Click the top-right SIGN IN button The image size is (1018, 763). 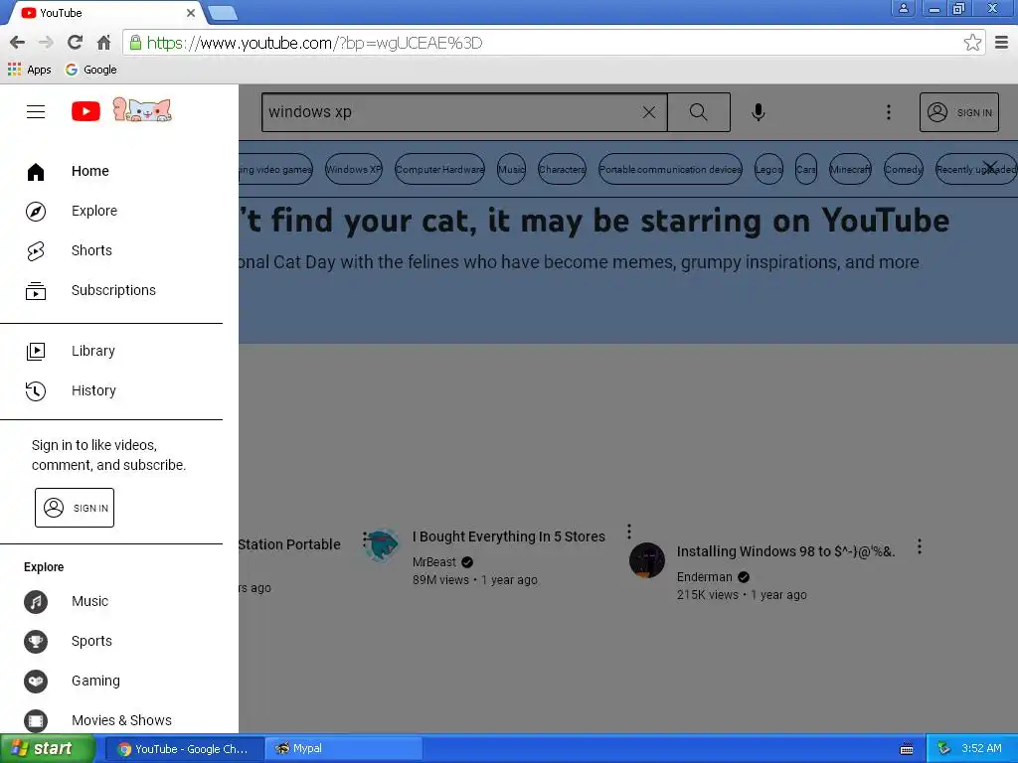[x=959, y=112]
